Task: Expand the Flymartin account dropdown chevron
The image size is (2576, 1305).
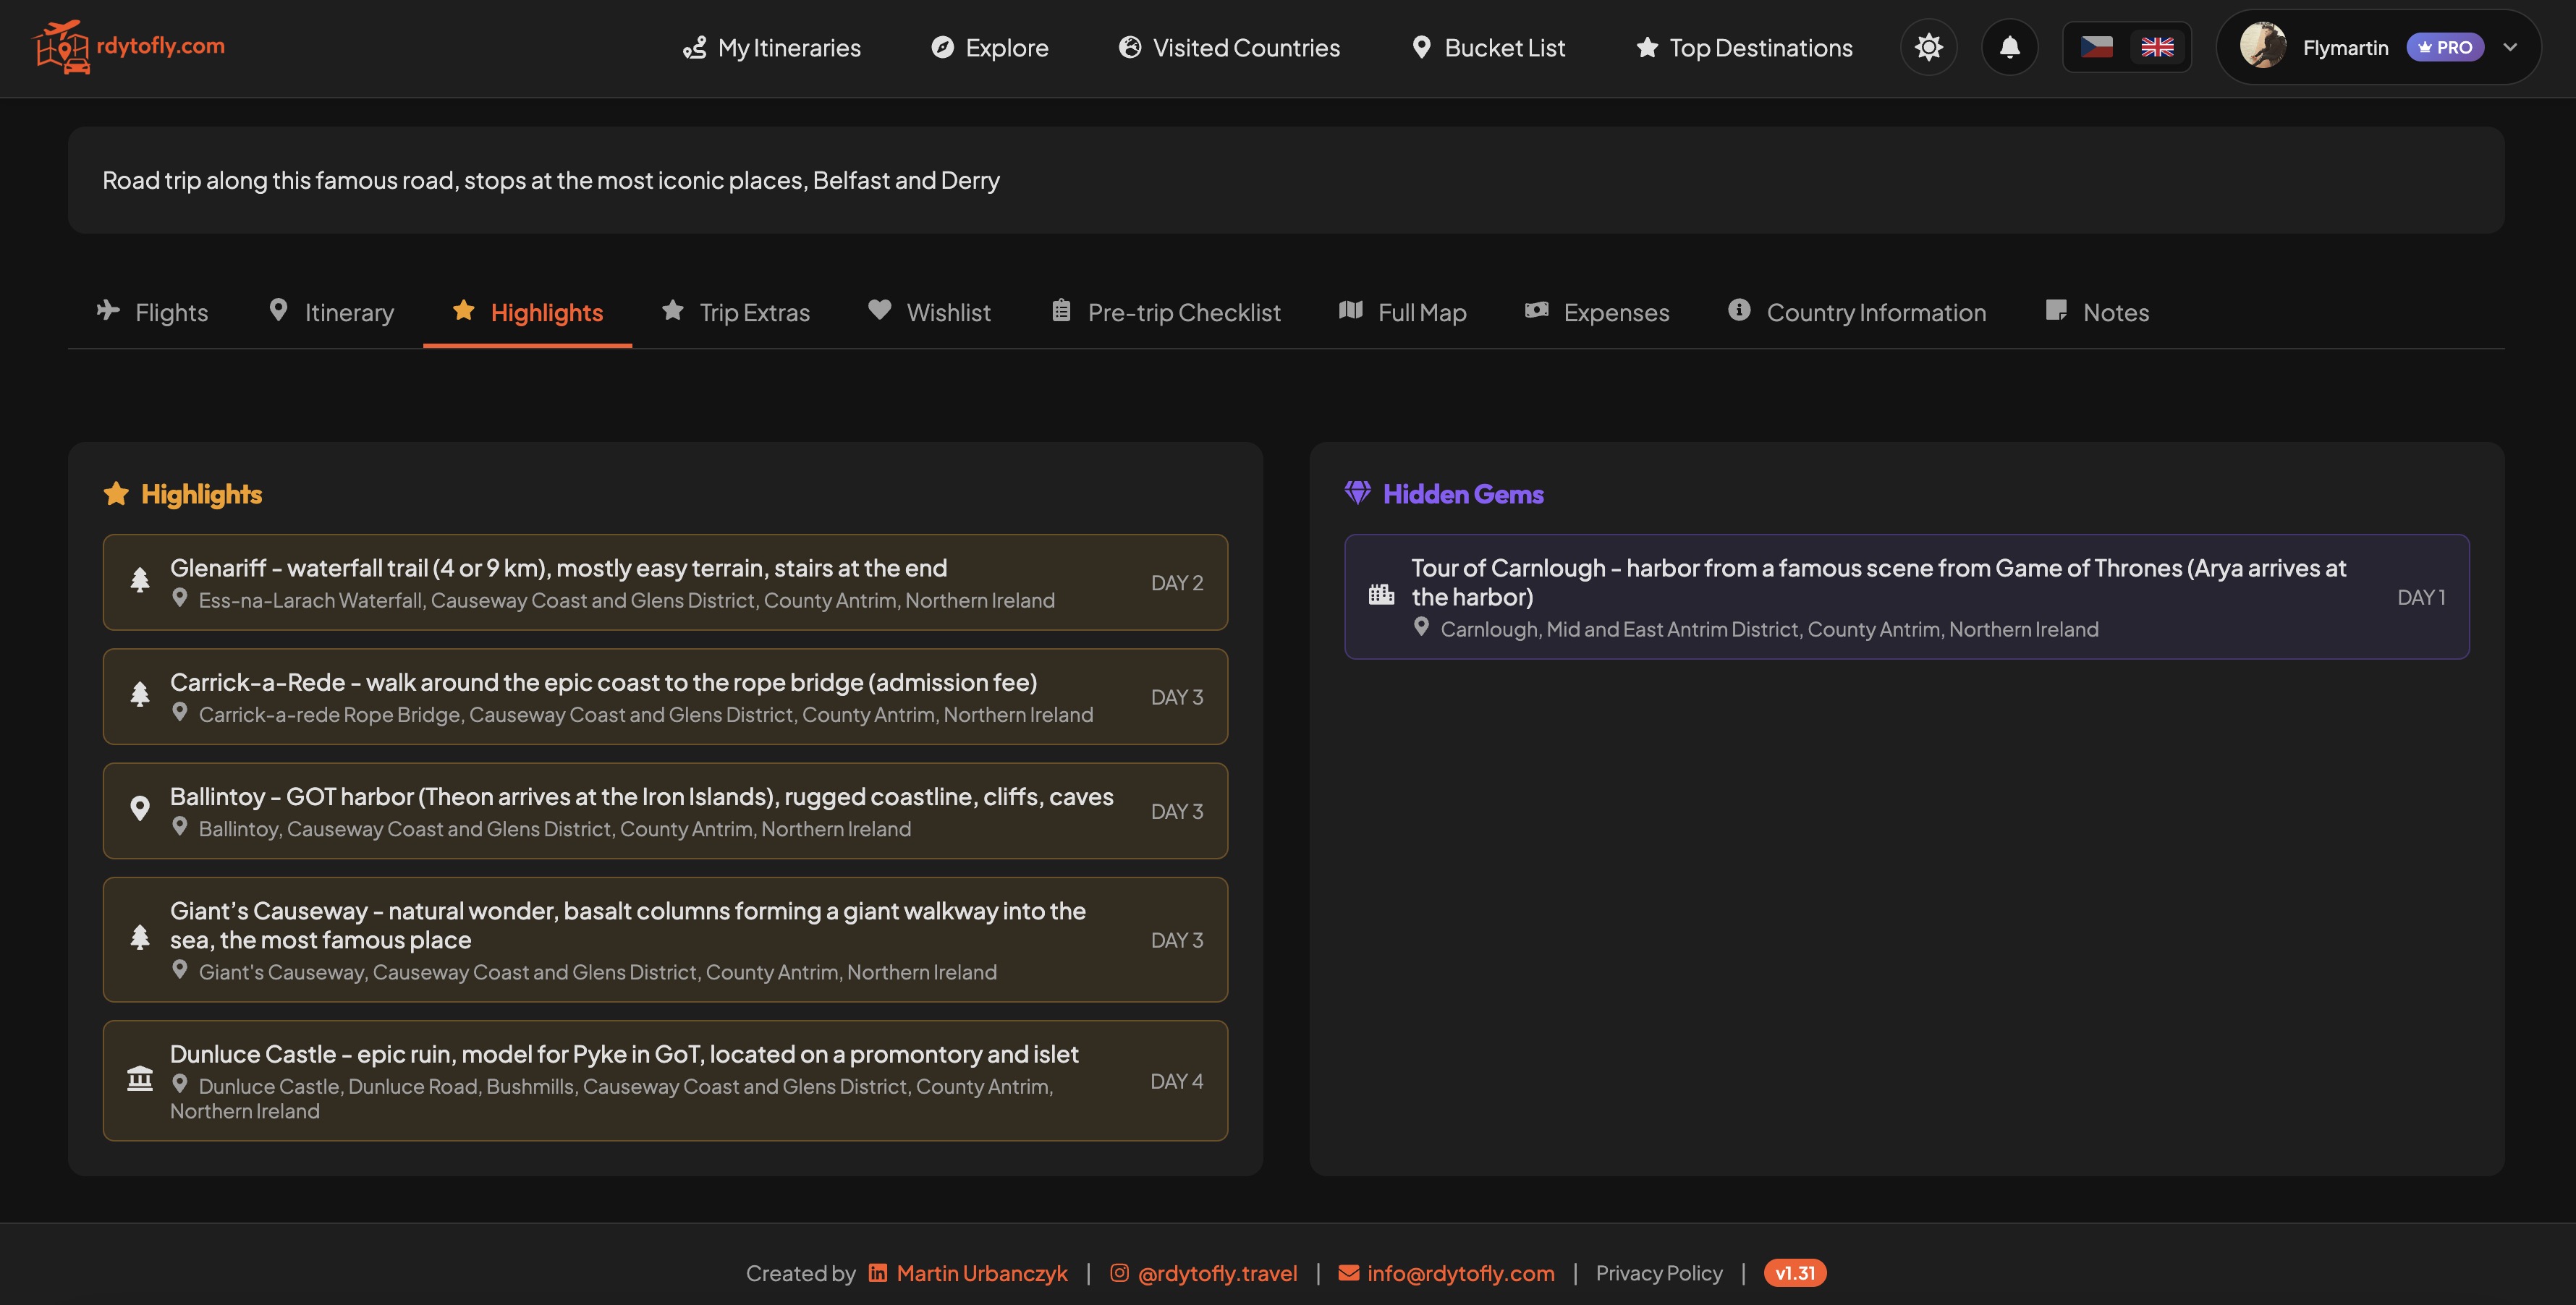Action: [x=2511, y=47]
